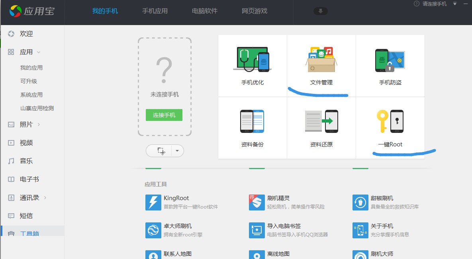The width and height of the screenshot is (472, 259).
Task: Click the 导入电脑书签 bookmark icon
Action: pos(257,230)
